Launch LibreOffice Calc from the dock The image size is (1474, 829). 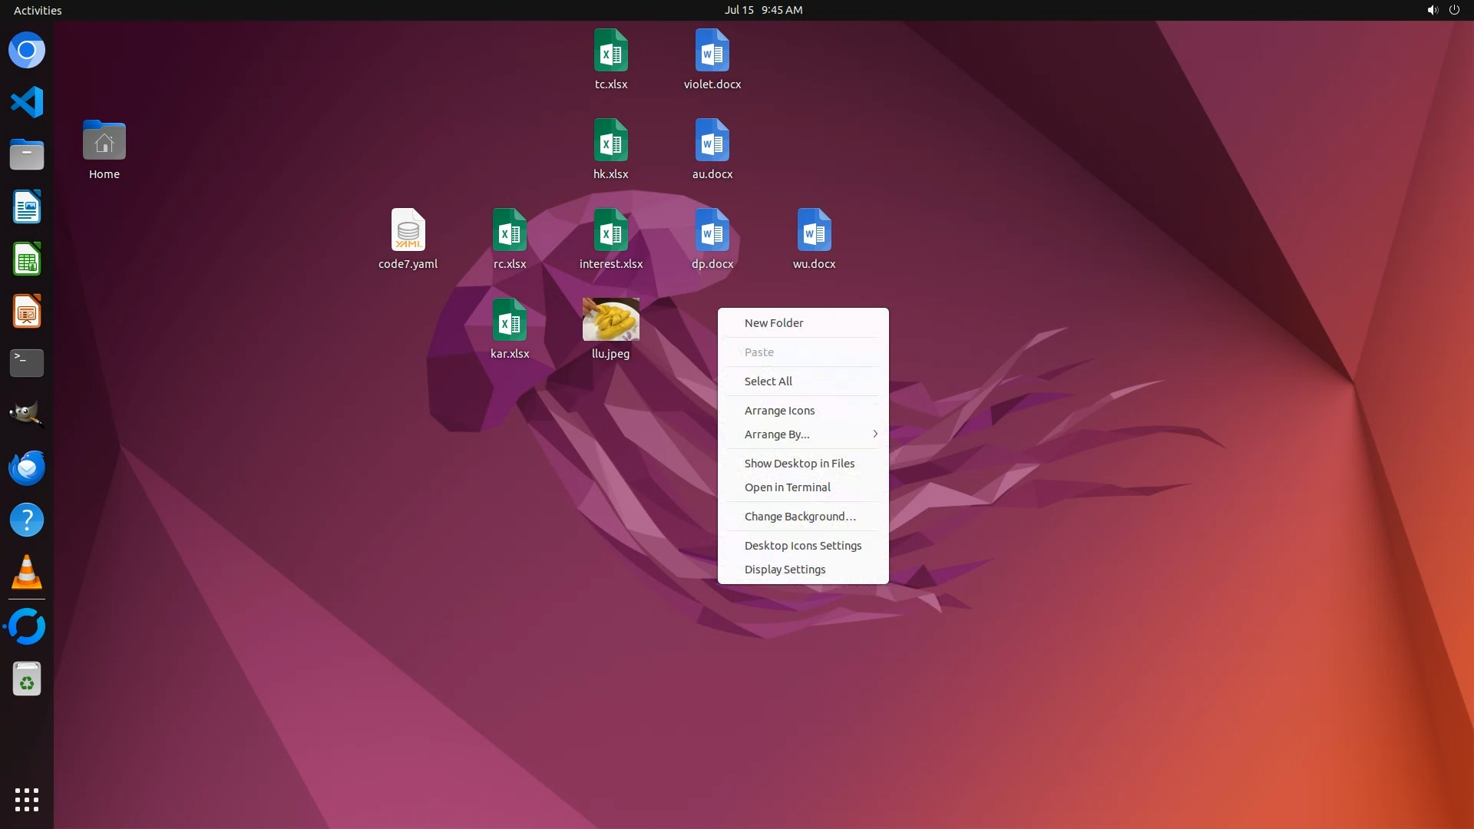click(27, 259)
